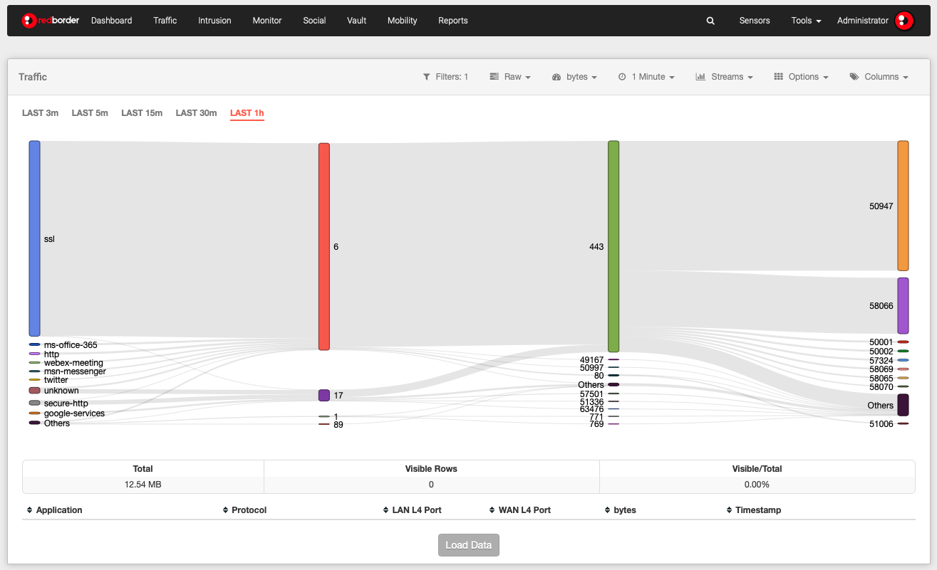Expand the Options dropdown
This screenshot has height=570, width=937.
tap(801, 77)
